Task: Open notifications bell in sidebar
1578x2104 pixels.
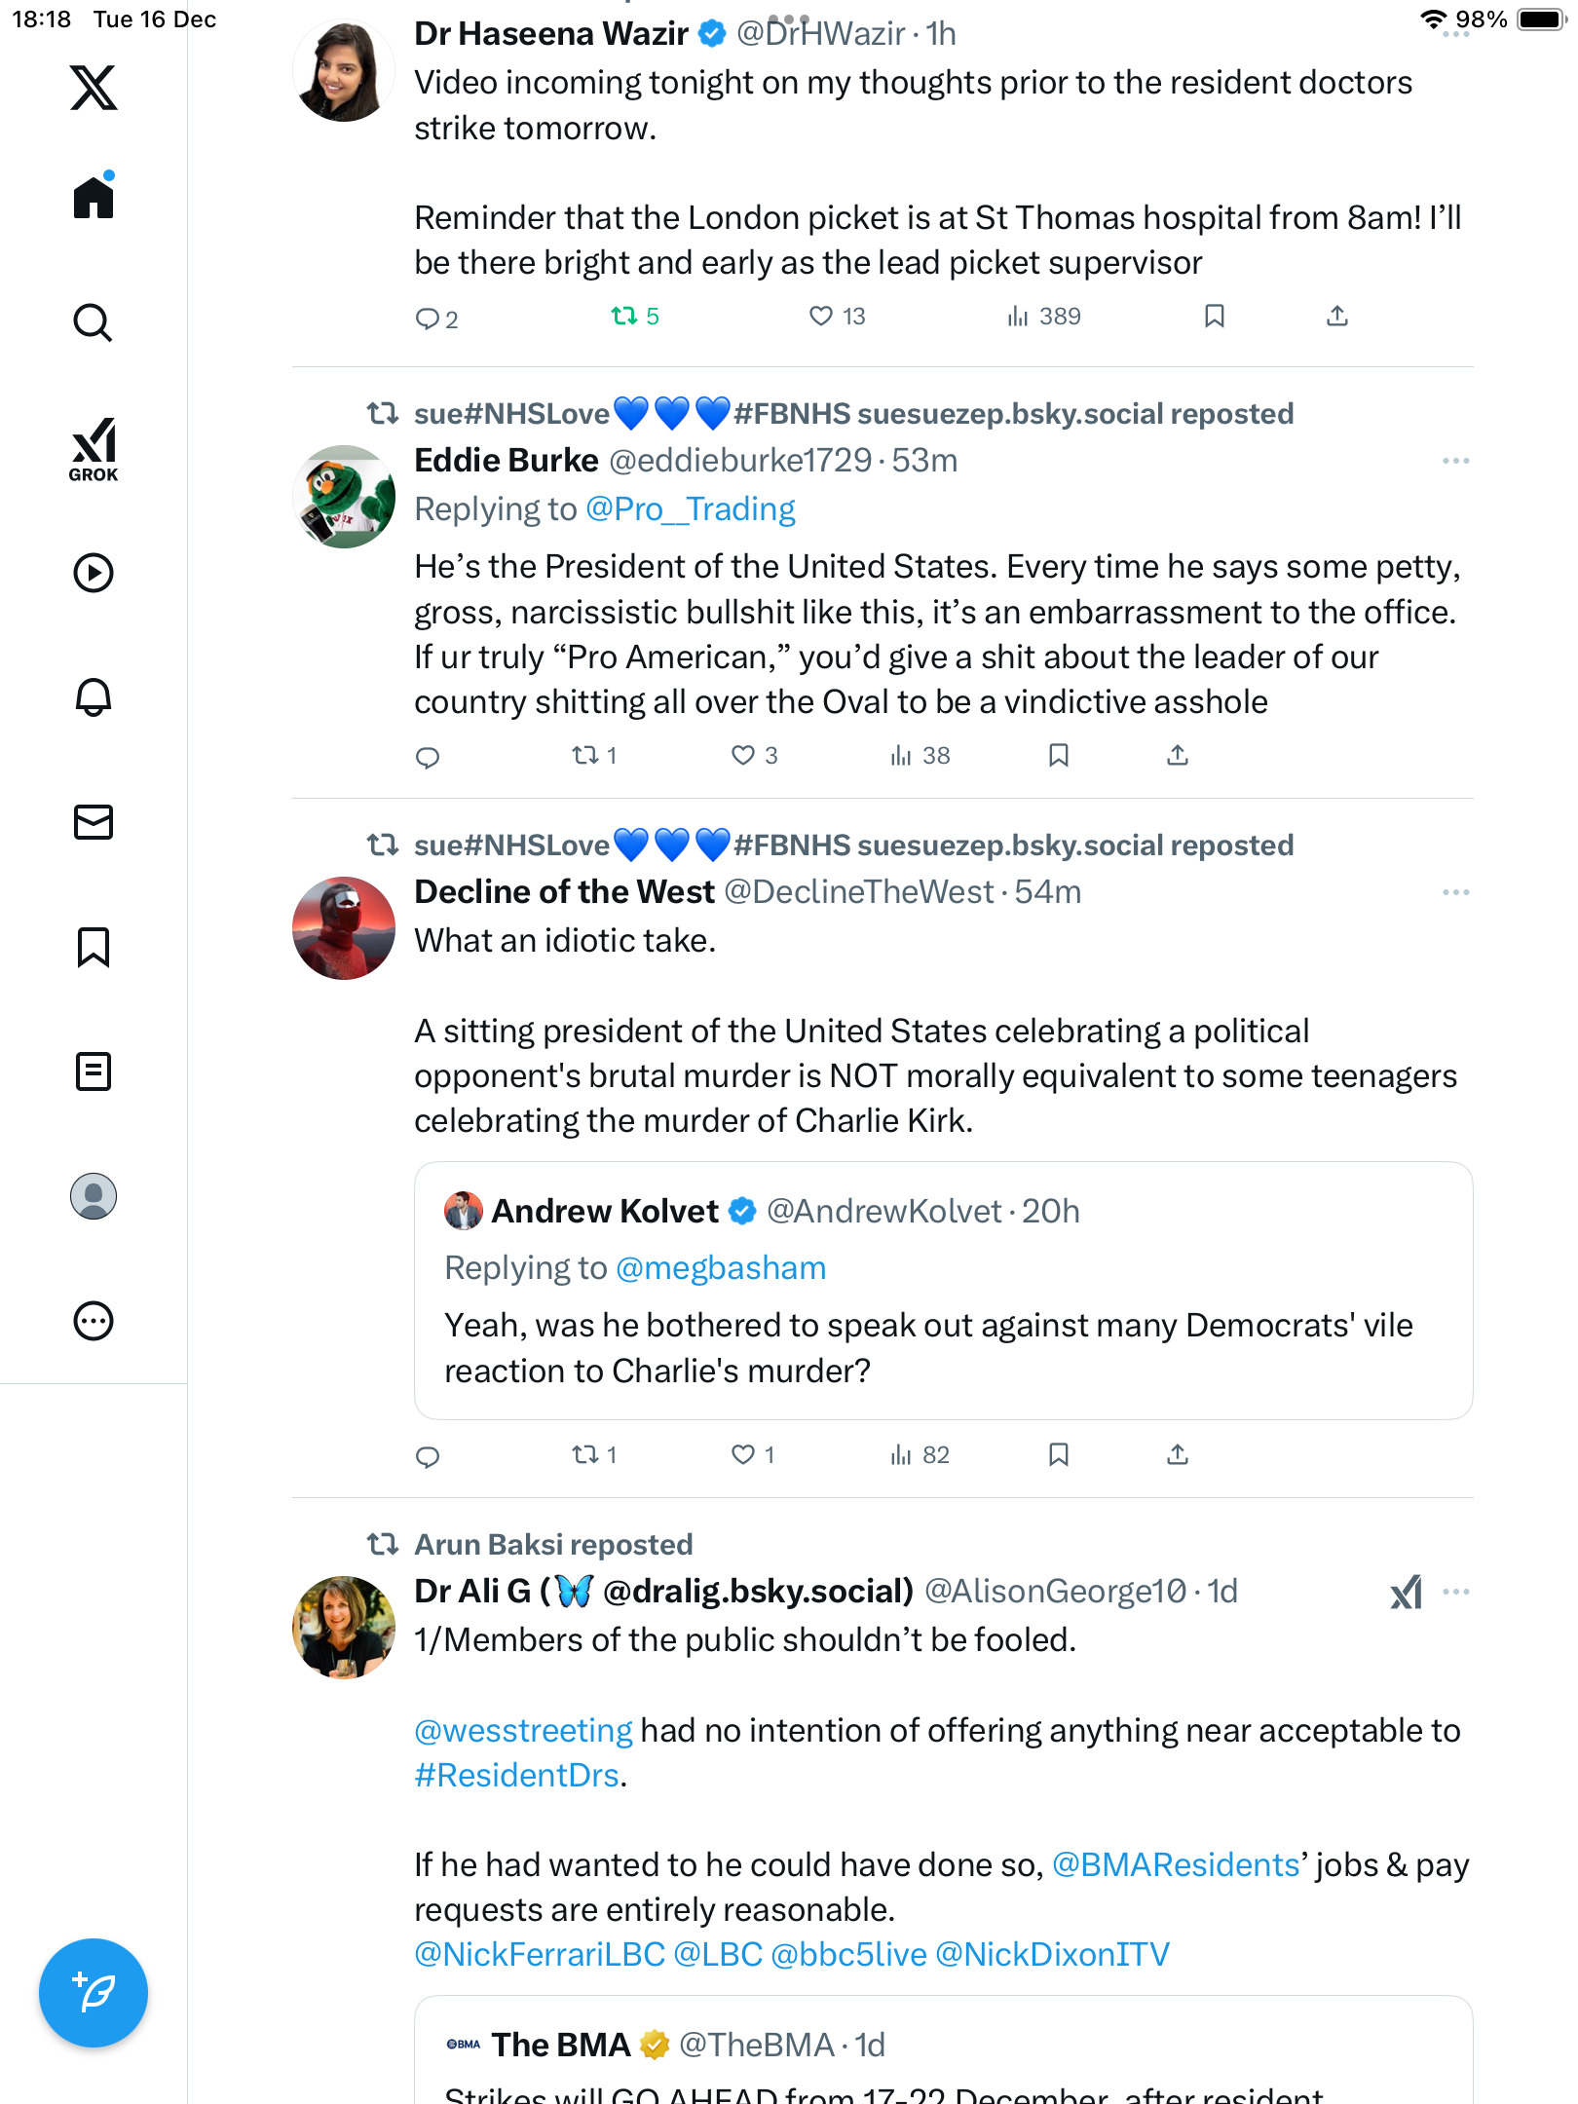Action: tap(94, 697)
